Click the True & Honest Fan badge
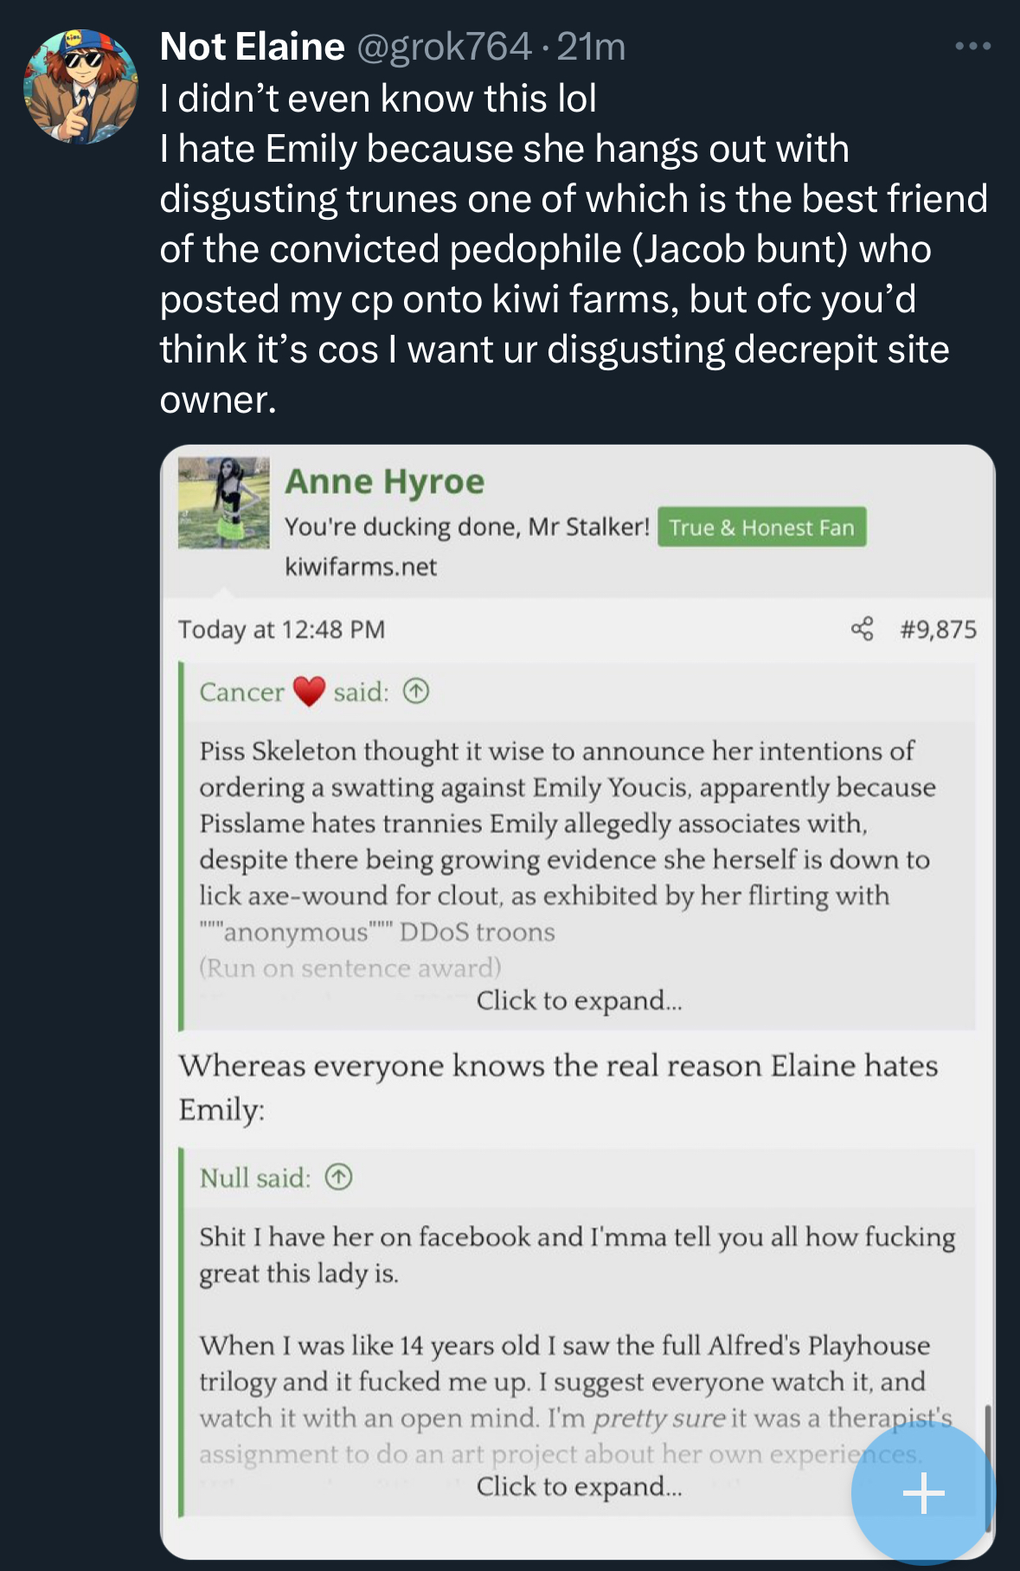This screenshot has height=1571, width=1020. [x=761, y=527]
